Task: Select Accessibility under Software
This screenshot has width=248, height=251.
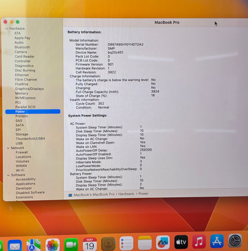Action: pos(26,179)
